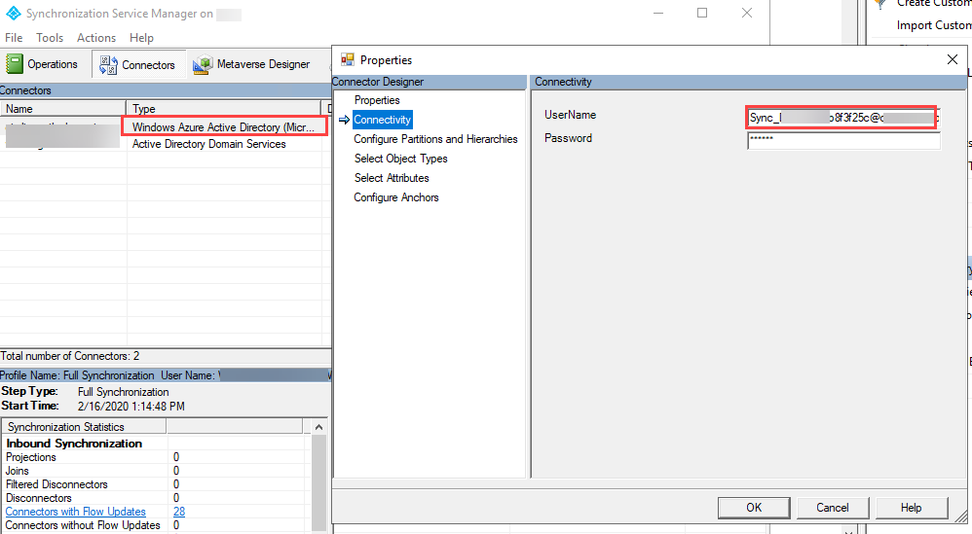972x534 pixels.
Task: Click the Joins statistics row
Action: (155, 471)
